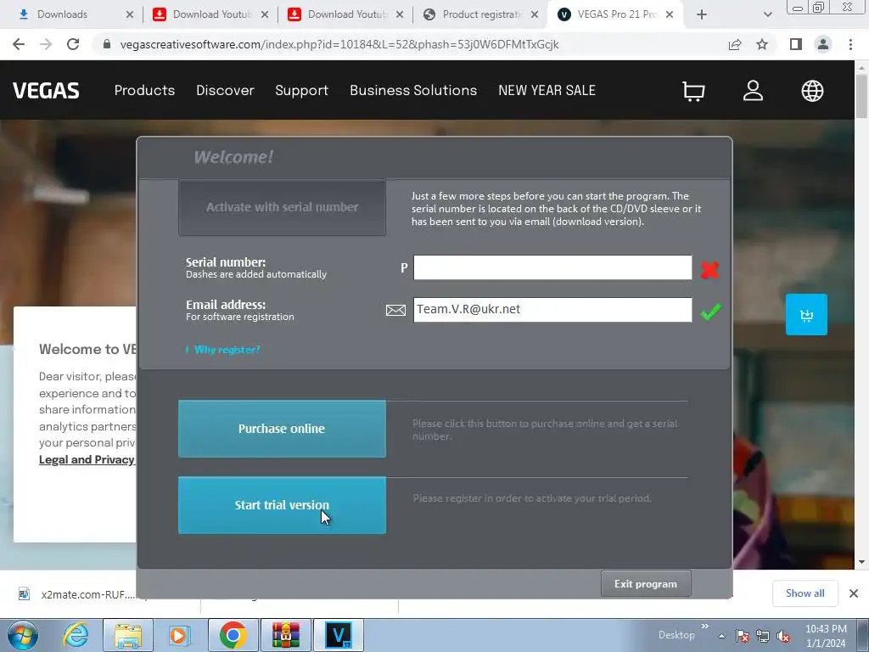This screenshot has height=652, width=869.
Task: Open the tab search dropdown arrow
Action: click(x=767, y=14)
